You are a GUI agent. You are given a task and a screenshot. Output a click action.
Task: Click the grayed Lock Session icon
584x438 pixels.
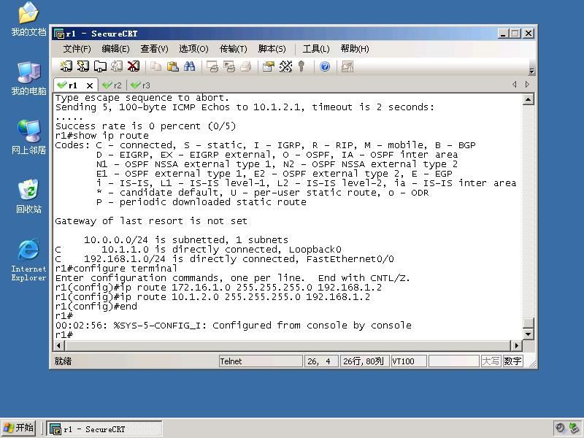tap(347, 66)
